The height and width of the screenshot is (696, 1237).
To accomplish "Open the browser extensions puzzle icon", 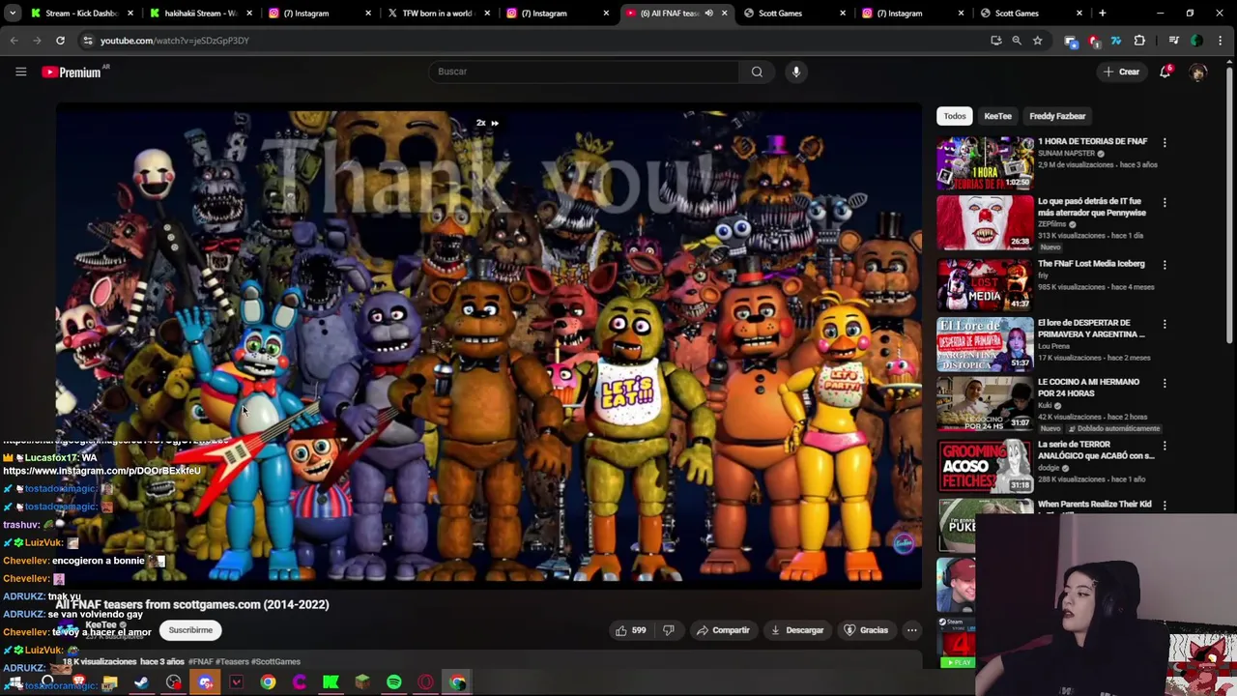I will (x=1139, y=41).
